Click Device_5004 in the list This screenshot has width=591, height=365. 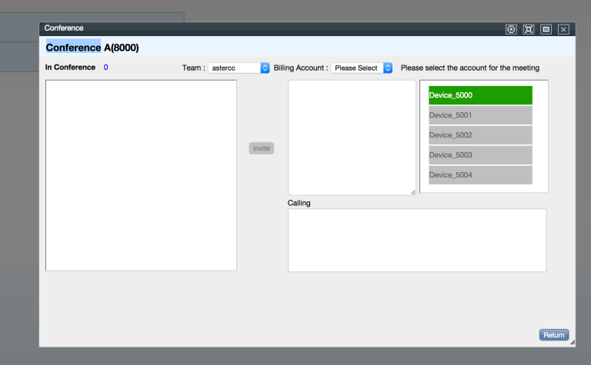click(x=480, y=175)
